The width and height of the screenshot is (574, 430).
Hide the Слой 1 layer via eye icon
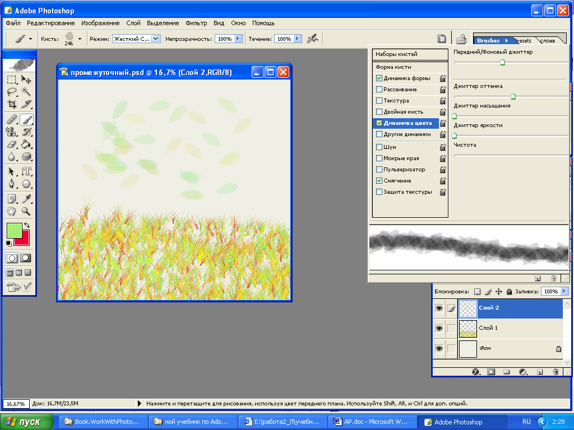[439, 328]
